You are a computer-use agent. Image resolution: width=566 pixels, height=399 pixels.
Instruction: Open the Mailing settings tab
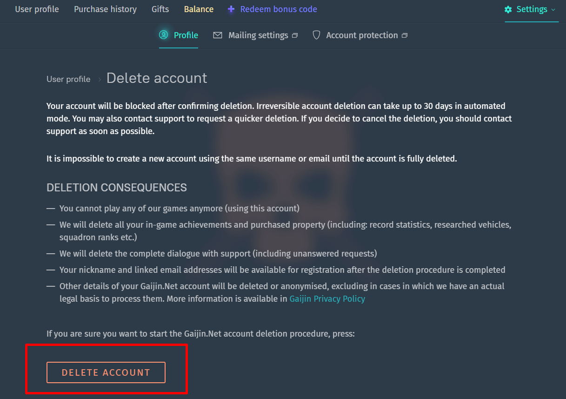(258, 35)
